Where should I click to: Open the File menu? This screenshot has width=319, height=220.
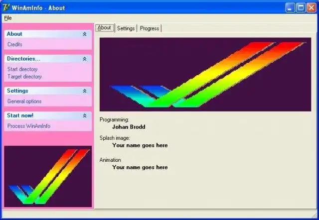pyautogui.click(x=8, y=18)
